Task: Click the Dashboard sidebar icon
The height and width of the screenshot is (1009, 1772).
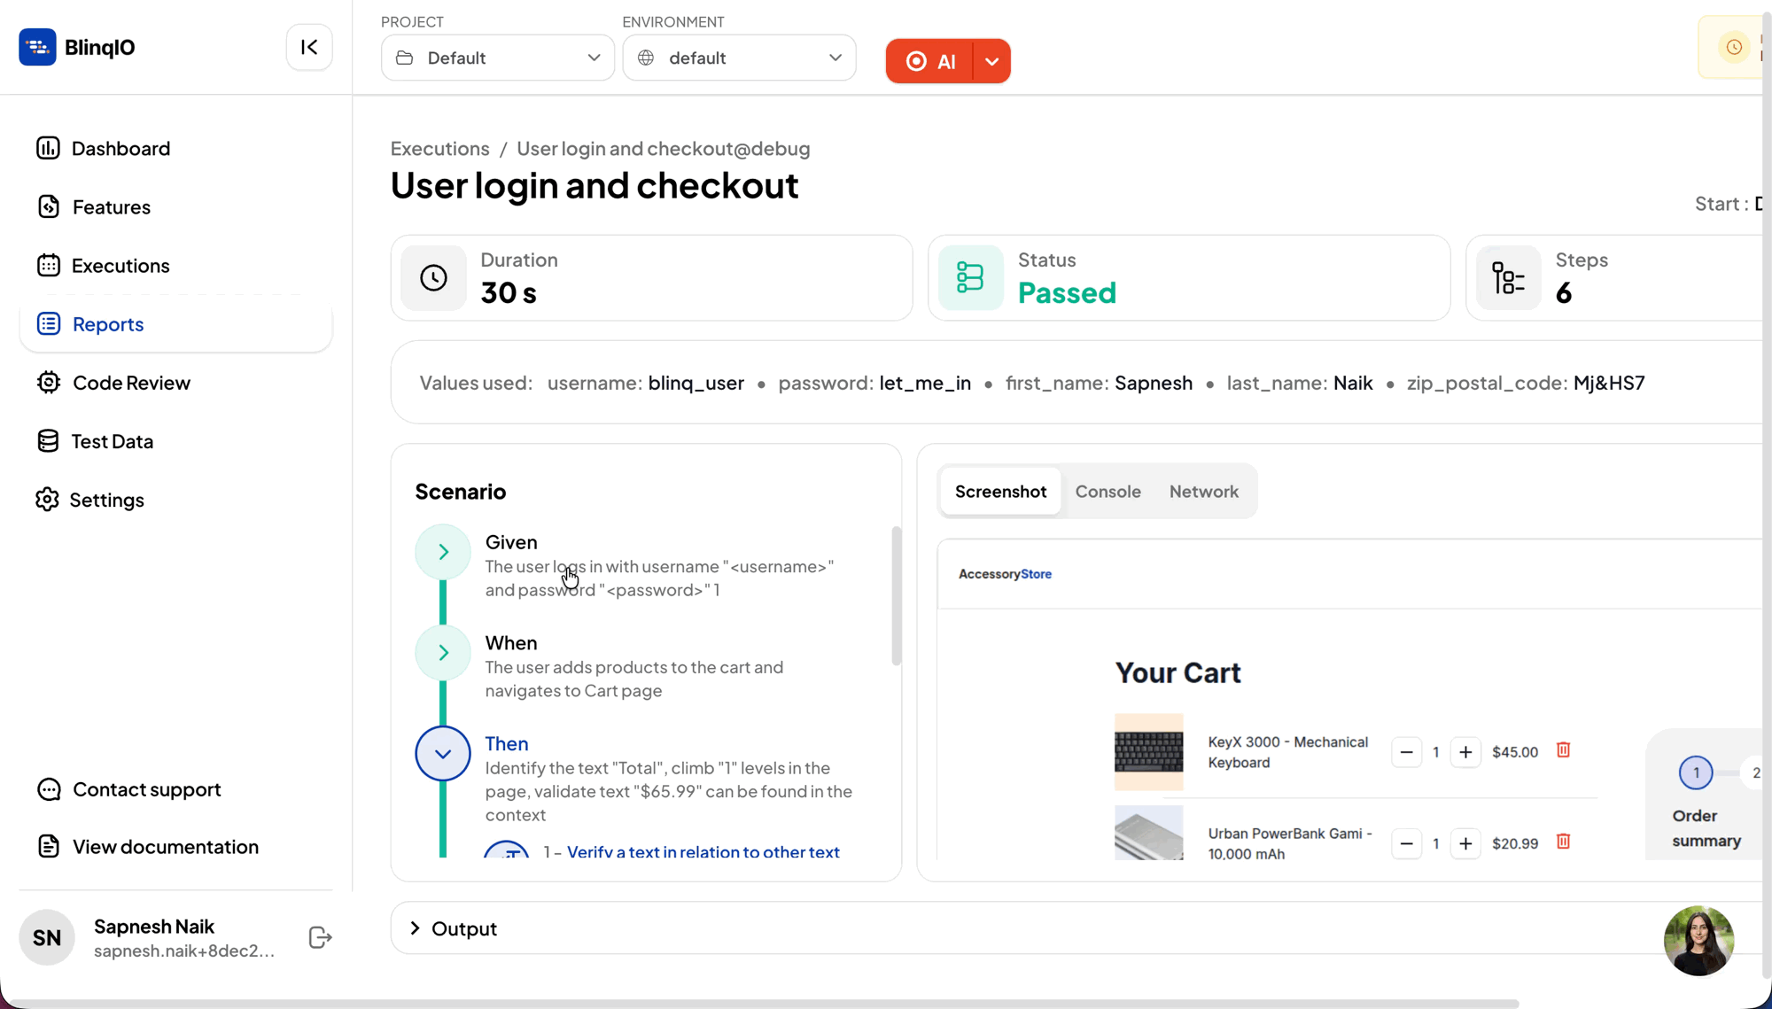Action: [48, 148]
